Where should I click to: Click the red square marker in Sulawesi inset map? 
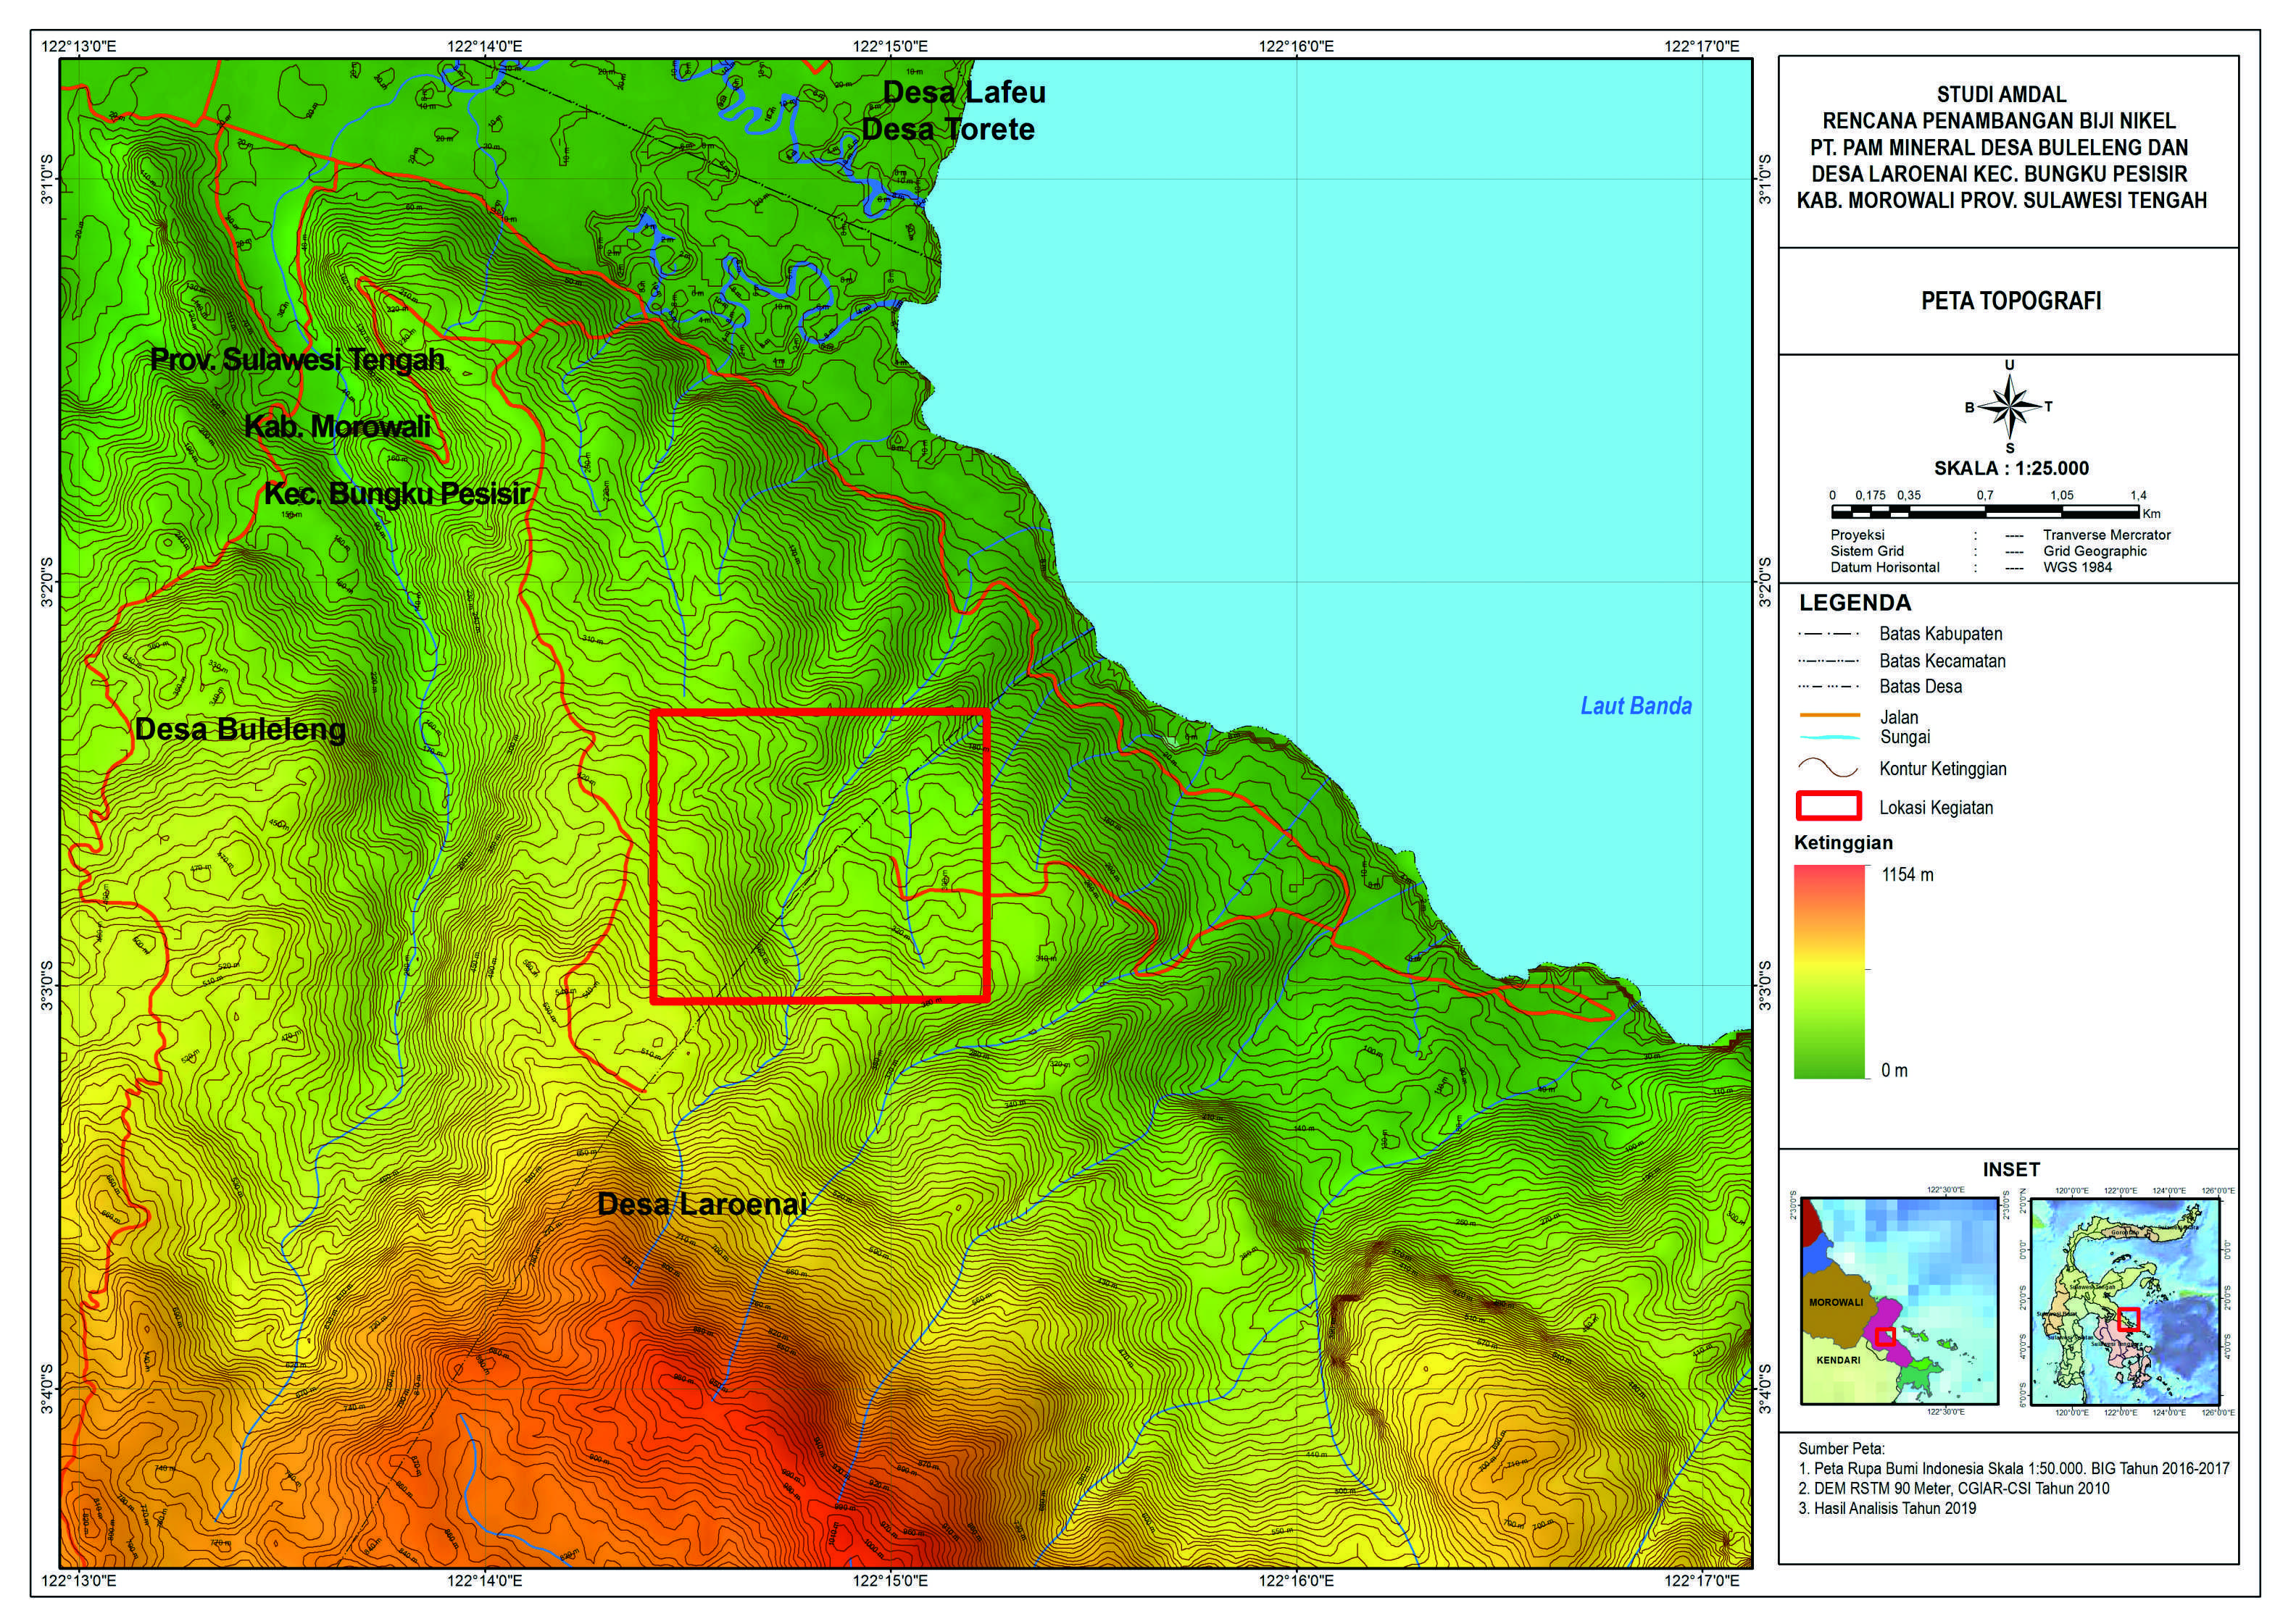[x=2128, y=1319]
